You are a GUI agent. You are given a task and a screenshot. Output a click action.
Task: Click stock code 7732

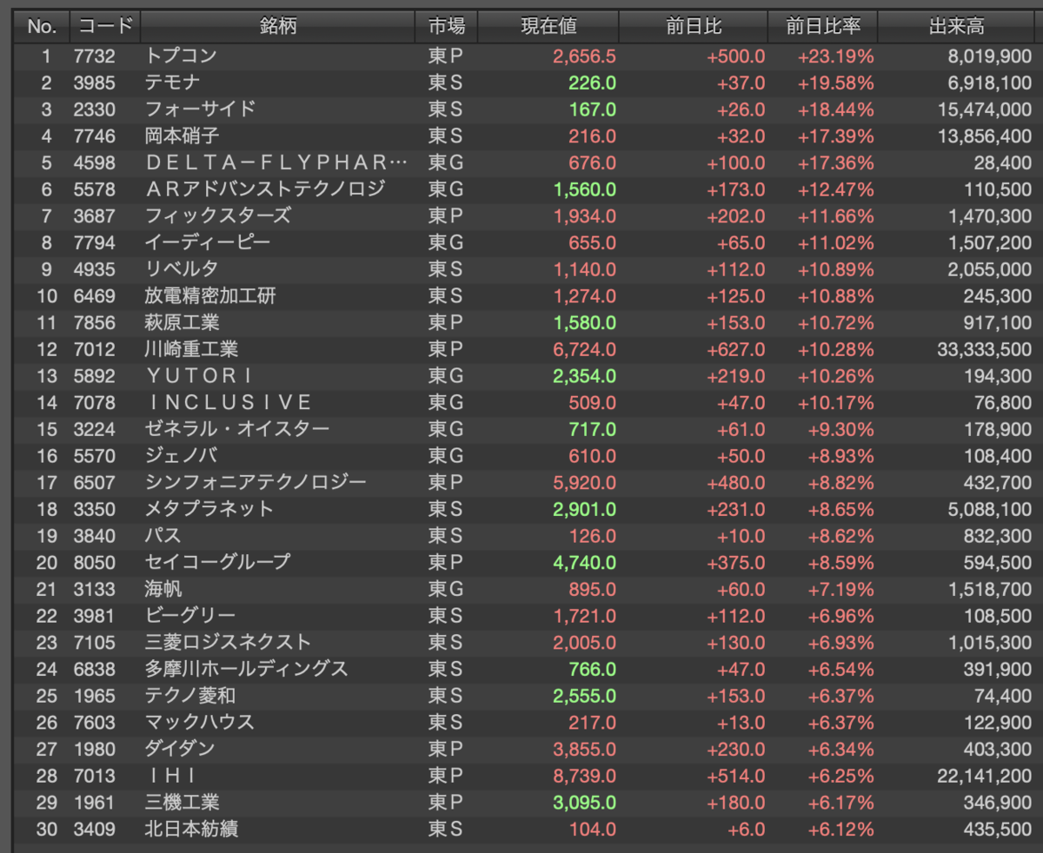pyautogui.click(x=92, y=56)
